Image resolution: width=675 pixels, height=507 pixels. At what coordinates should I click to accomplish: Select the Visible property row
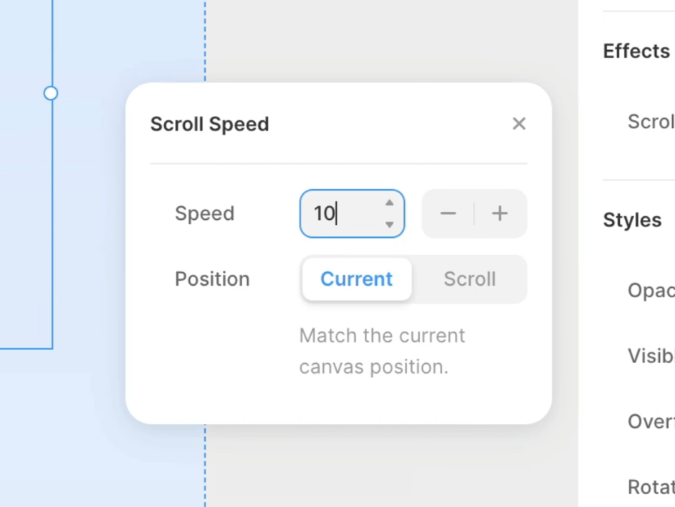(x=651, y=356)
